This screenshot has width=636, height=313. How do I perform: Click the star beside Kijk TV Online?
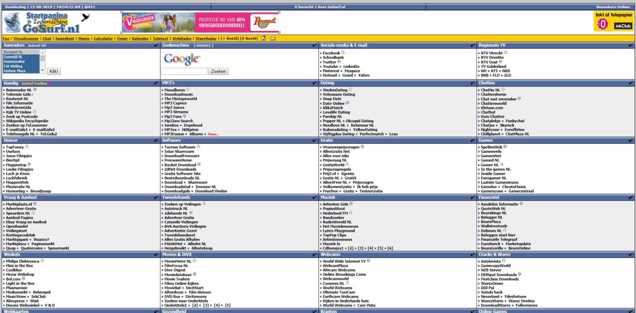34,112
